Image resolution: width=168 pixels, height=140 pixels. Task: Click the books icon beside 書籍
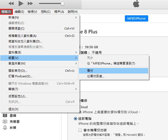(x=5, y=115)
